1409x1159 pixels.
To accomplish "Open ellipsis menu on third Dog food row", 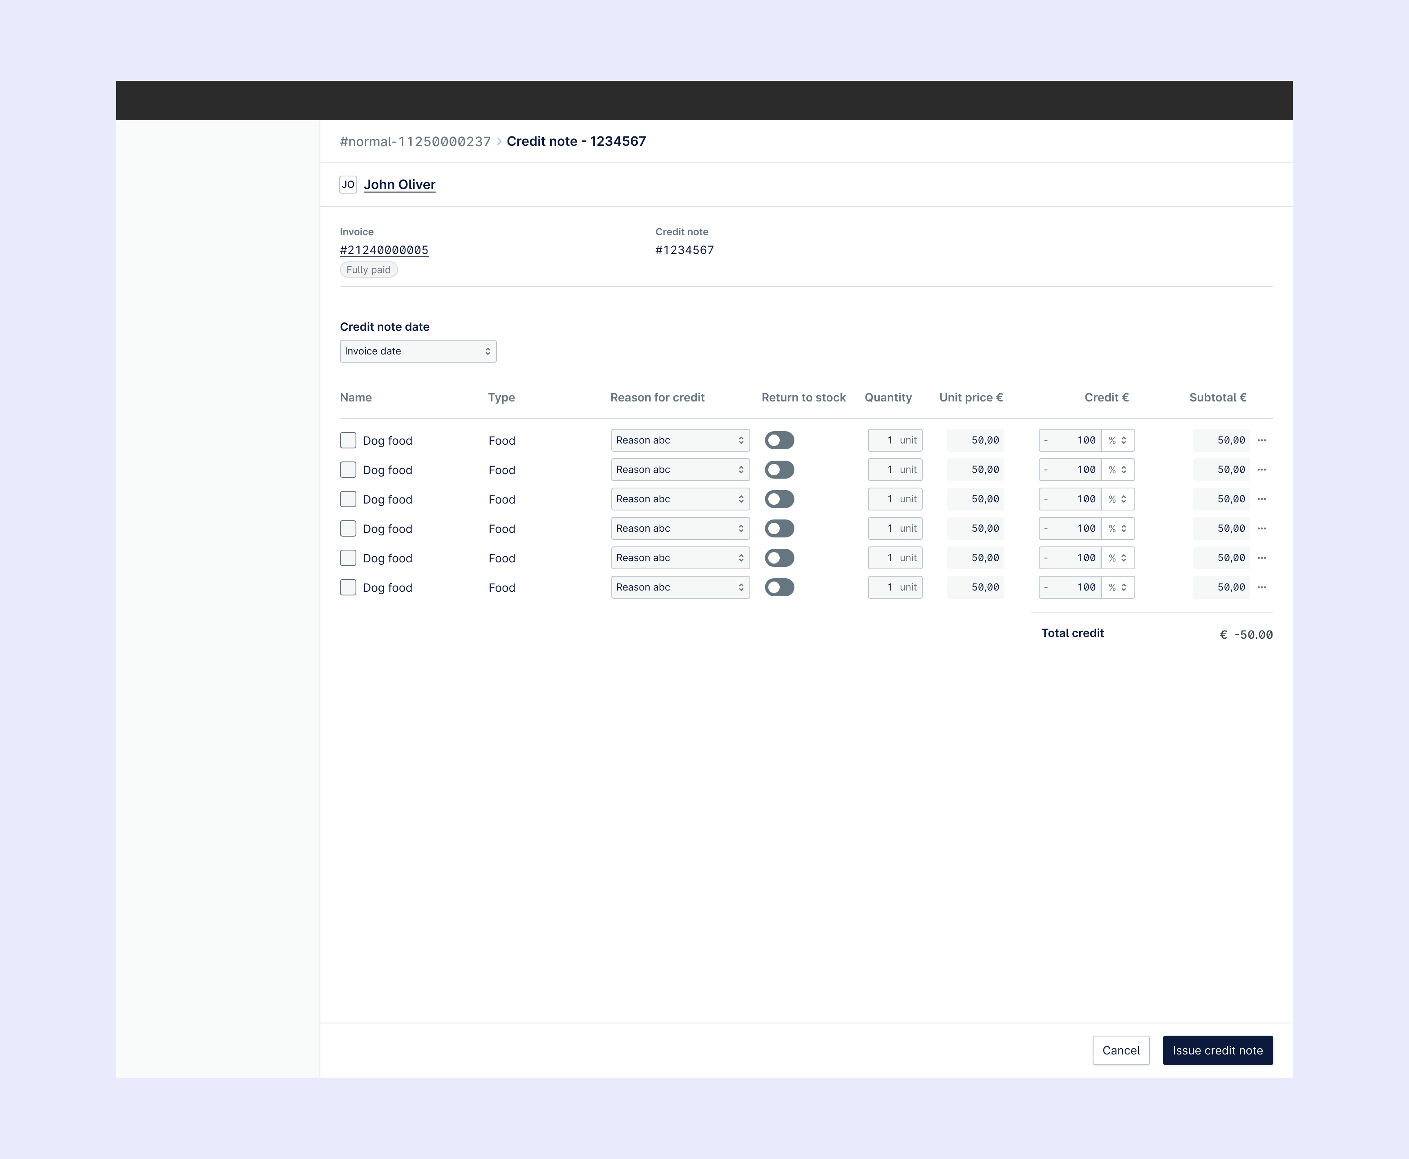I will click(x=1261, y=499).
